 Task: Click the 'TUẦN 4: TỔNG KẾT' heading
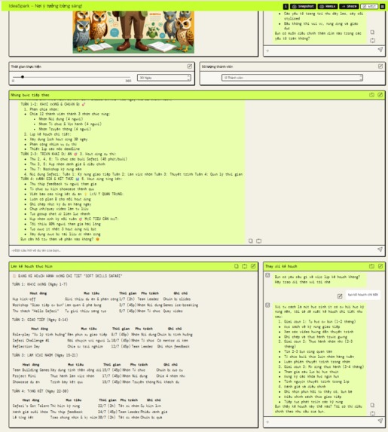pos(40,391)
